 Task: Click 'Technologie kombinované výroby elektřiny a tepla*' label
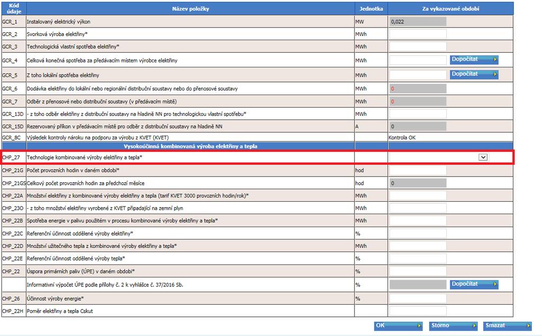tap(85, 157)
